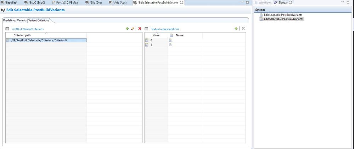Remove textual representation with gray X

(x=243, y=29)
